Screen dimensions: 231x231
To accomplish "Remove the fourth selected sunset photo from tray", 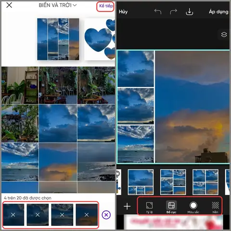I will 87,215.
